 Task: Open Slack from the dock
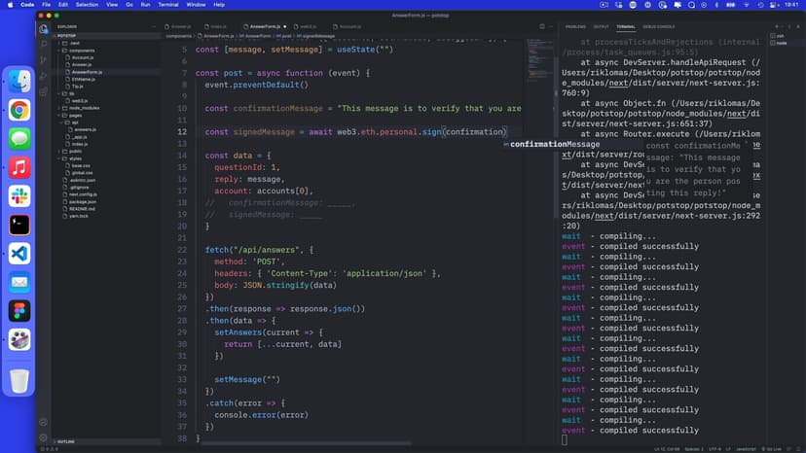[x=19, y=195]
